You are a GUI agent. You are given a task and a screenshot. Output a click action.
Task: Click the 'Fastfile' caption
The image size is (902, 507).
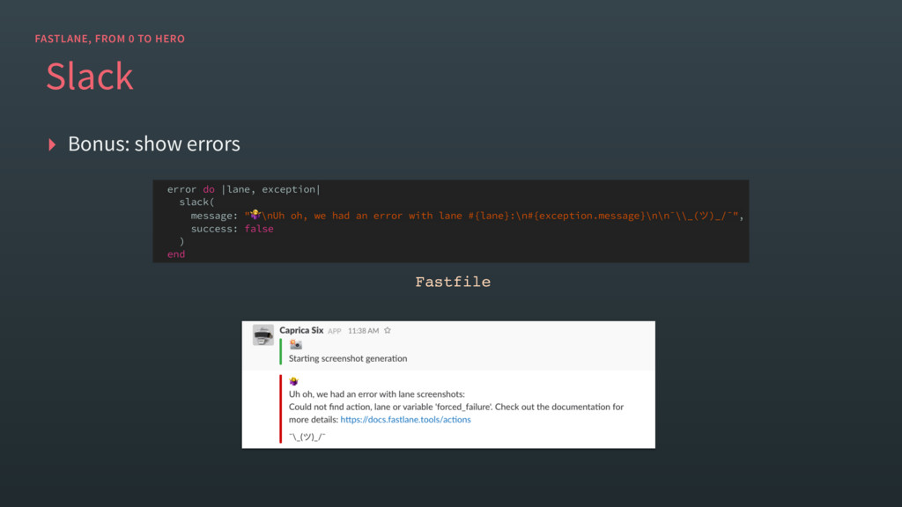point(453,282)
